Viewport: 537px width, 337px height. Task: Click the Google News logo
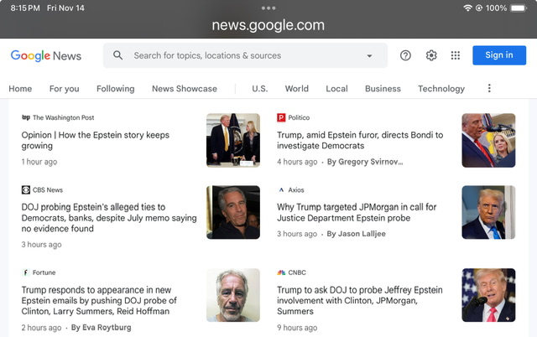pyautogui.click(x=46, y=55)
